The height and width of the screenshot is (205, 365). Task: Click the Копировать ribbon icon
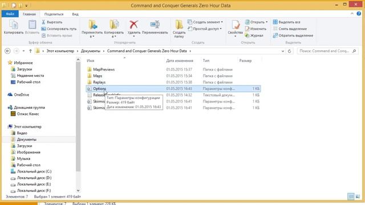click(x=14, y=24)
